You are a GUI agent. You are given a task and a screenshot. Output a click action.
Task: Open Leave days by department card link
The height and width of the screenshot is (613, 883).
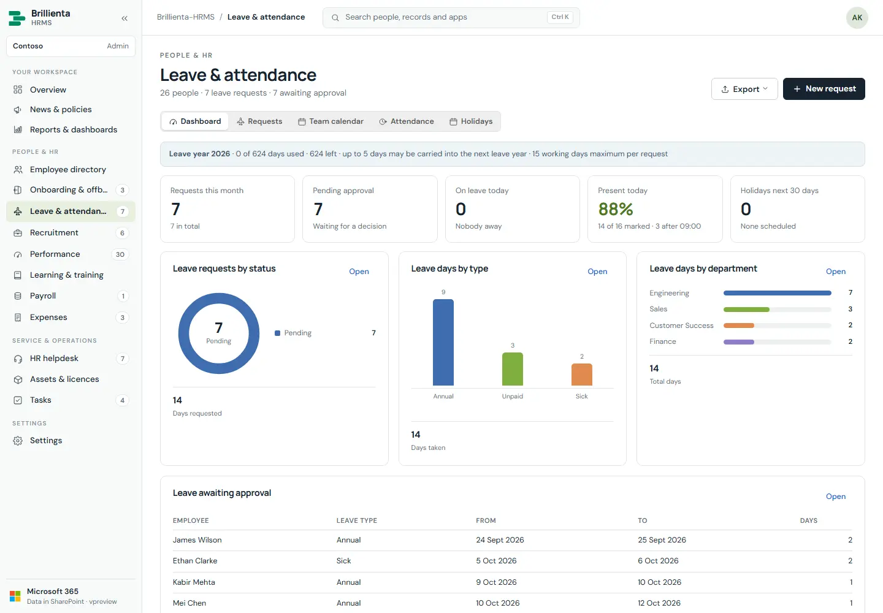[x=835, y=272]
